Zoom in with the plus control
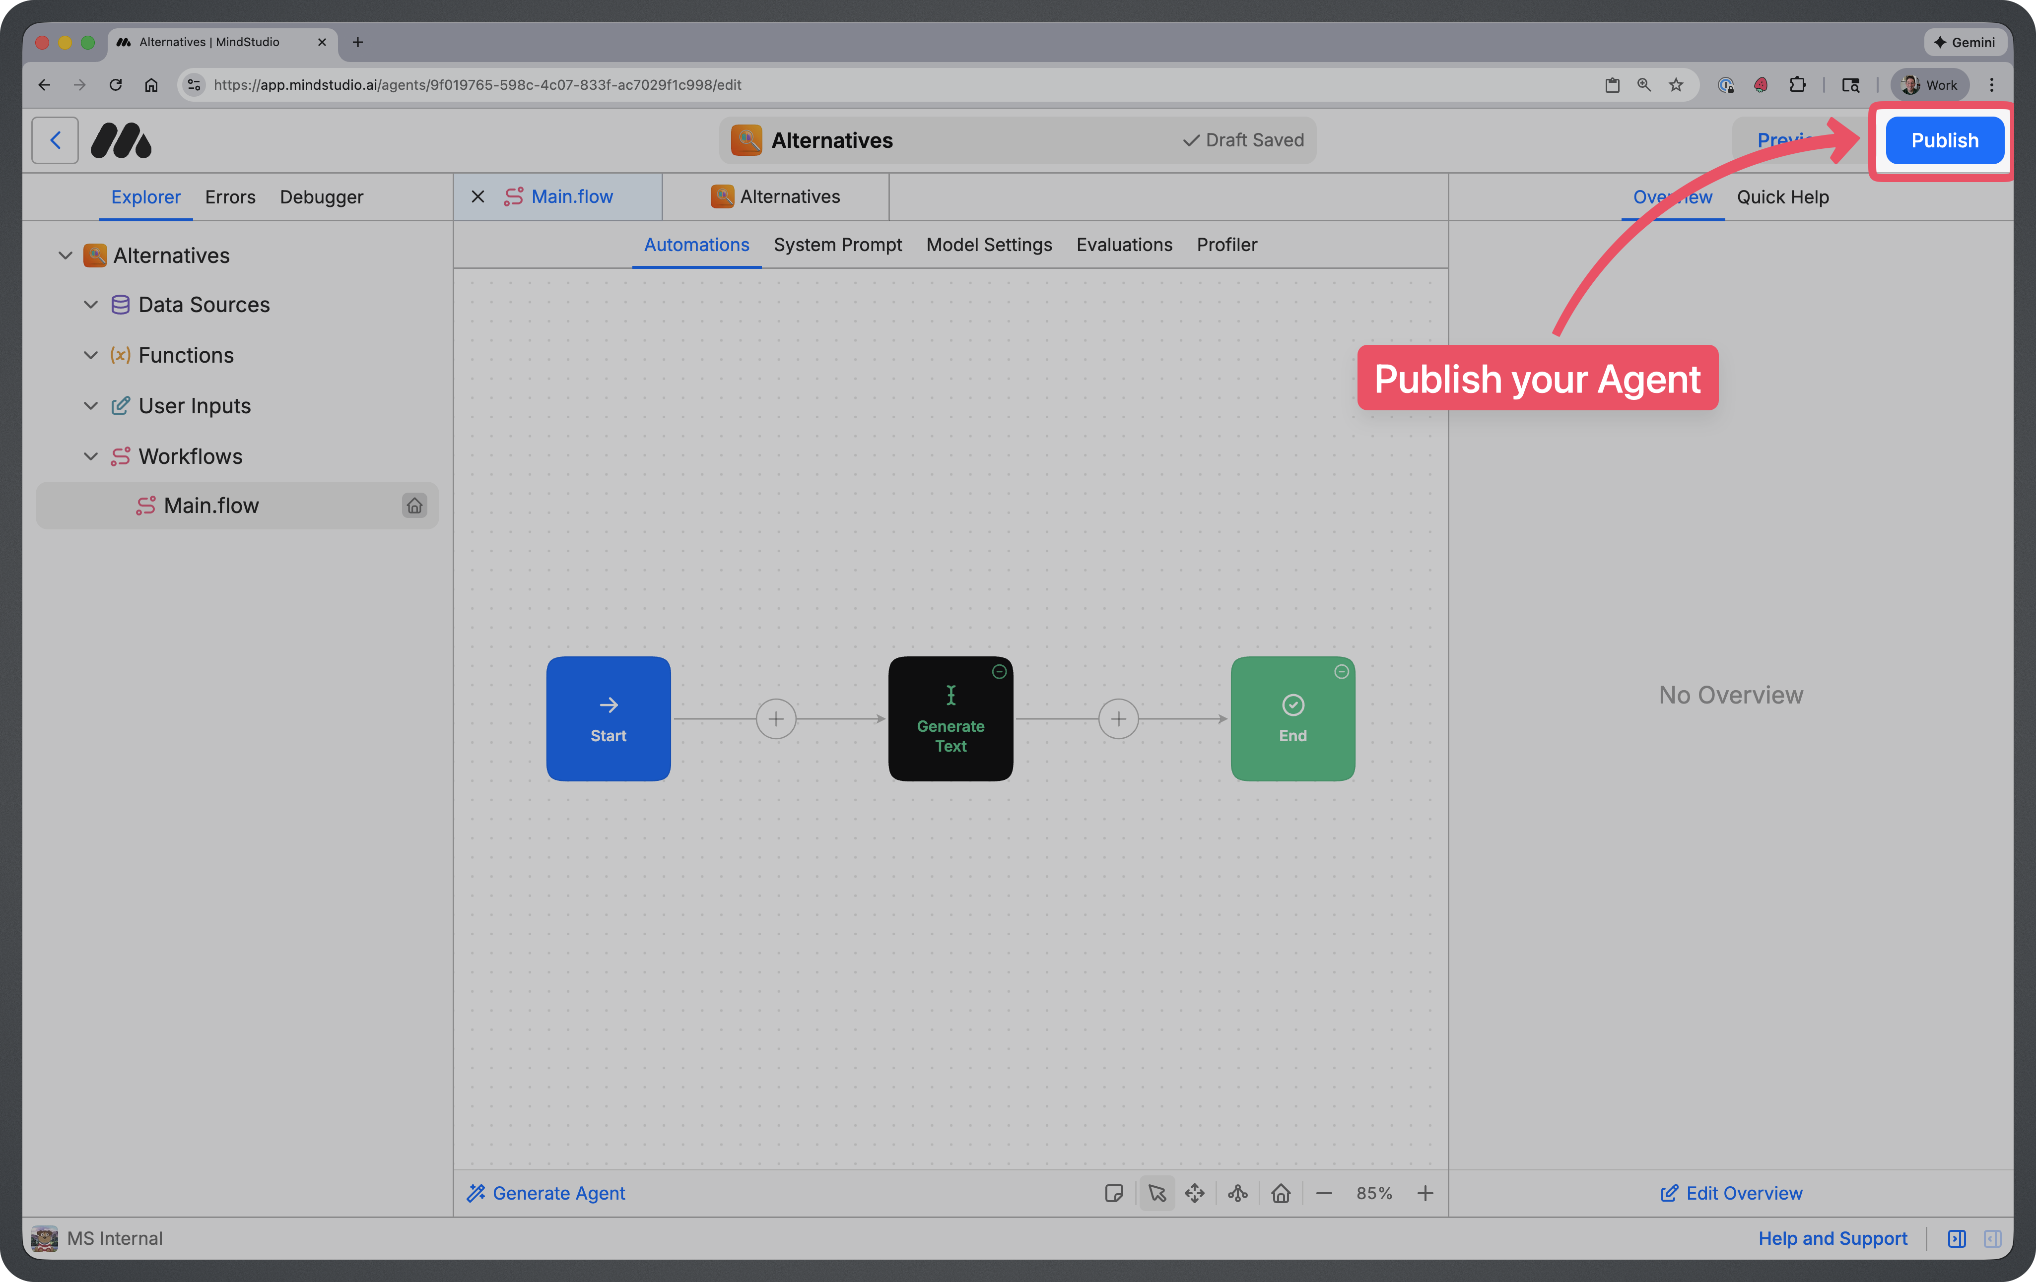 pos(1425,1193)
